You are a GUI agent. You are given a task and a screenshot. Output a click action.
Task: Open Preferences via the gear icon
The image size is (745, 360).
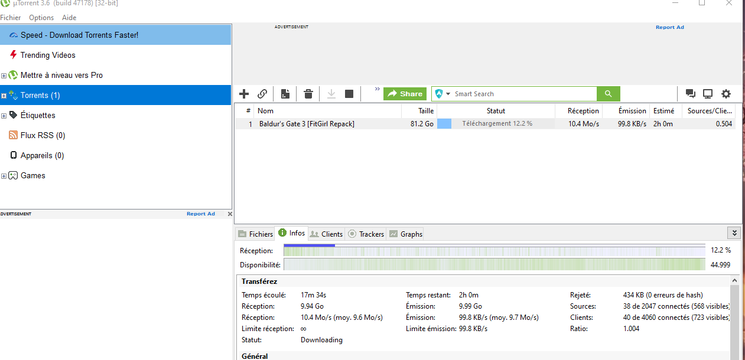click(726, 94)
